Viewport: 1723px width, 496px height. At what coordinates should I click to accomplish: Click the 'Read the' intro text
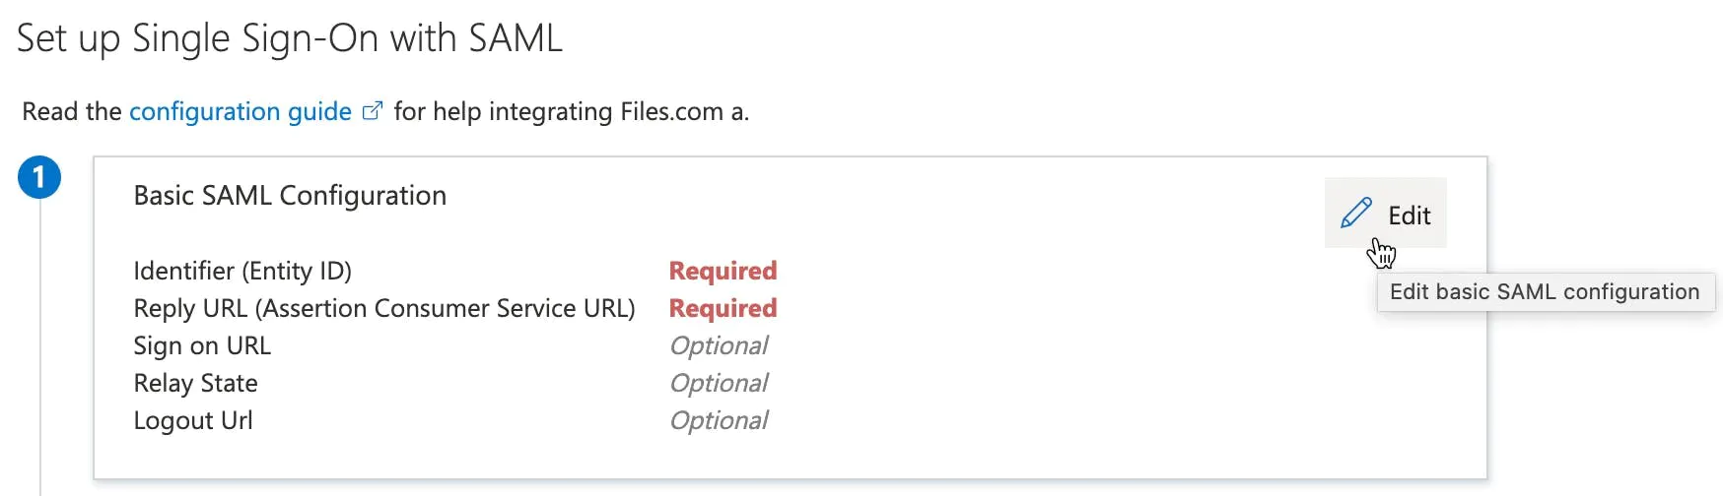[x=72, y=111]
